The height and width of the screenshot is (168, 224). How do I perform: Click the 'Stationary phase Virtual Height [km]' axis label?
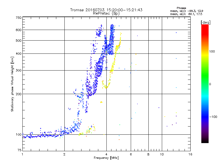(x=12, y=84)
